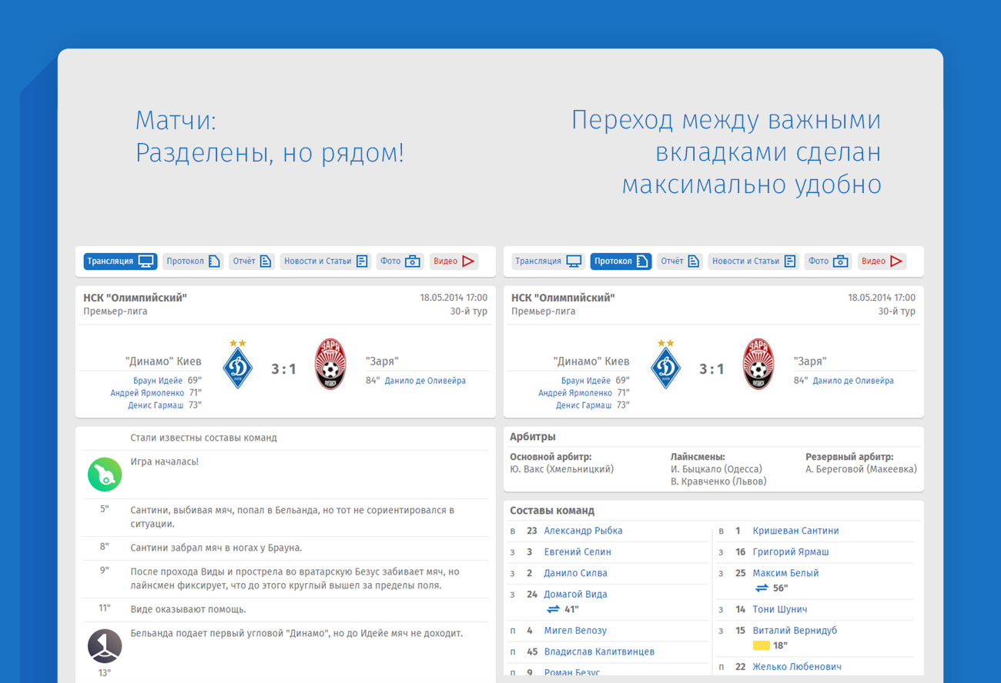Open Трансляция tab in left panel
Image resolution: width=1001 pixels, height=683 pixels.
(x=120, y=262)
